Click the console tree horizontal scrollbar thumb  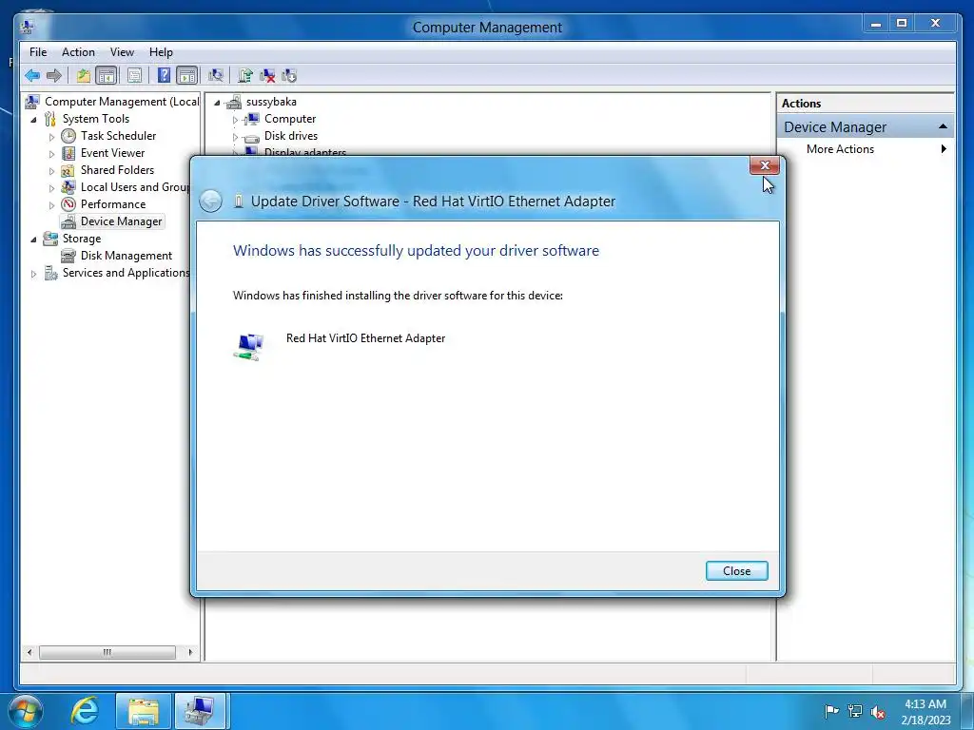tap(107, 652)
